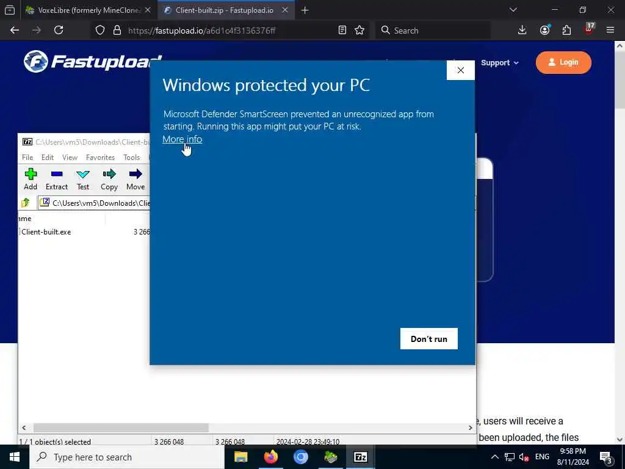
Task: Open the Favorites menu in 7-Zip
Action: coord(100,158)
